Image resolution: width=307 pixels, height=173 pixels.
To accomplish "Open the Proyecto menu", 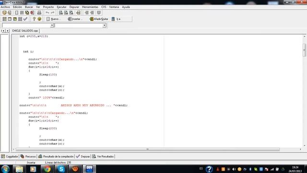I will pos(48,7).
